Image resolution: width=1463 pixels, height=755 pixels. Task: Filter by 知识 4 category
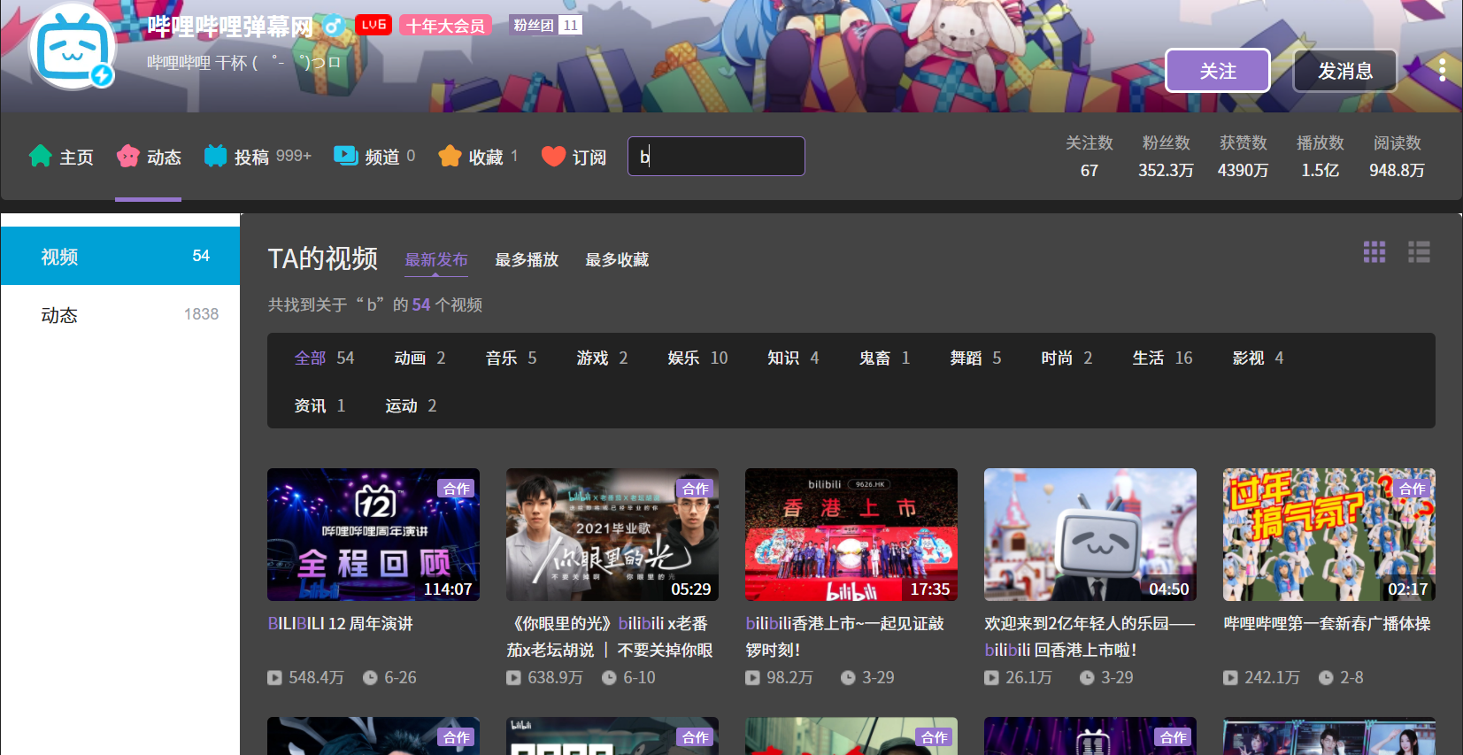(x=793, y=358)
